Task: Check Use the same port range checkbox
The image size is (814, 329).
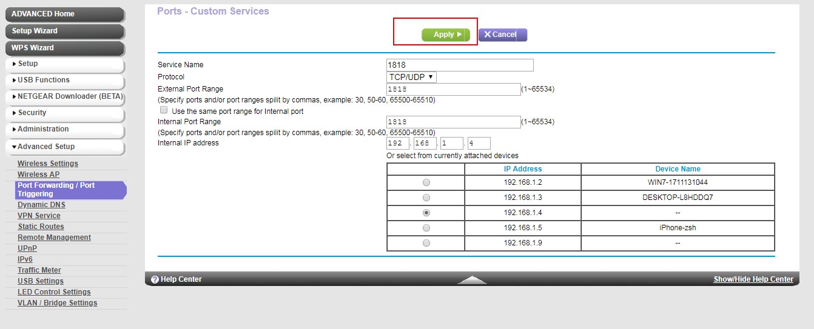Action: tap(164, 110)
